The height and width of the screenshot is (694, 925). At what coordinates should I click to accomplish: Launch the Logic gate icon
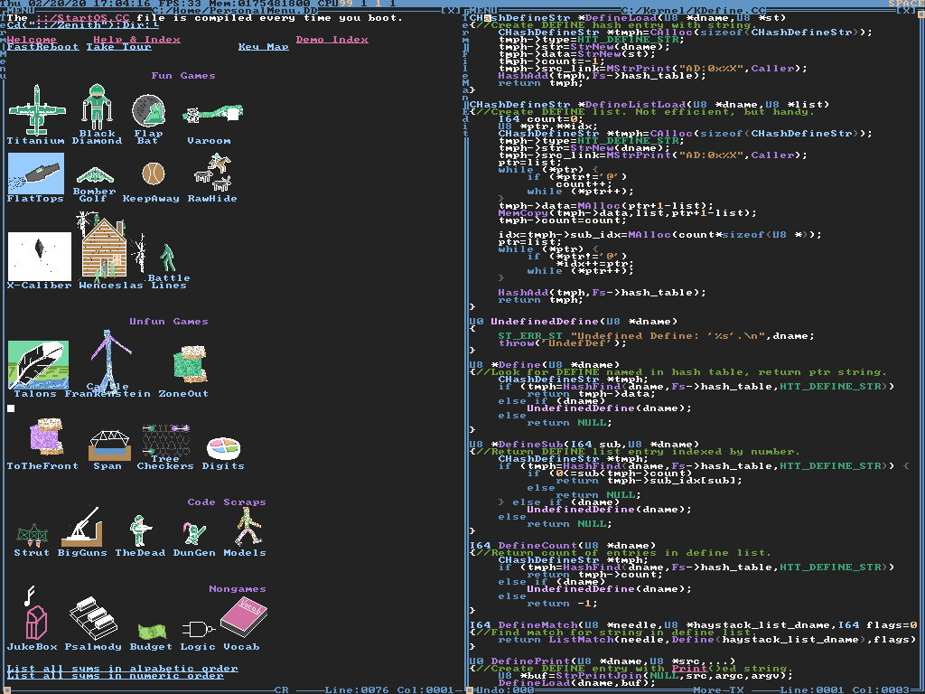tap(198, 630)
